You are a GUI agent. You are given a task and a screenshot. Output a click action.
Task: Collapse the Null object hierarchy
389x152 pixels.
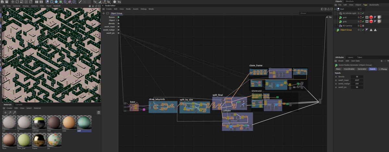[335, 9]
